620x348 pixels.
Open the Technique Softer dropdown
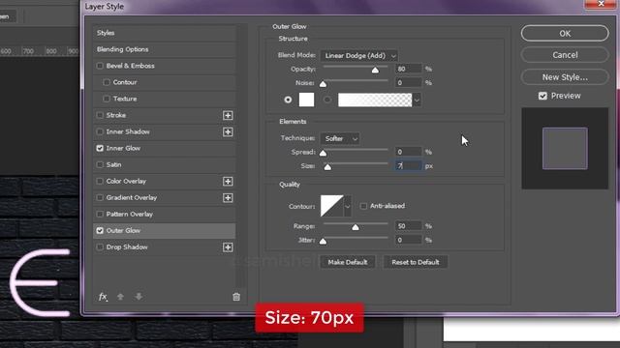[x=340, y=138]
